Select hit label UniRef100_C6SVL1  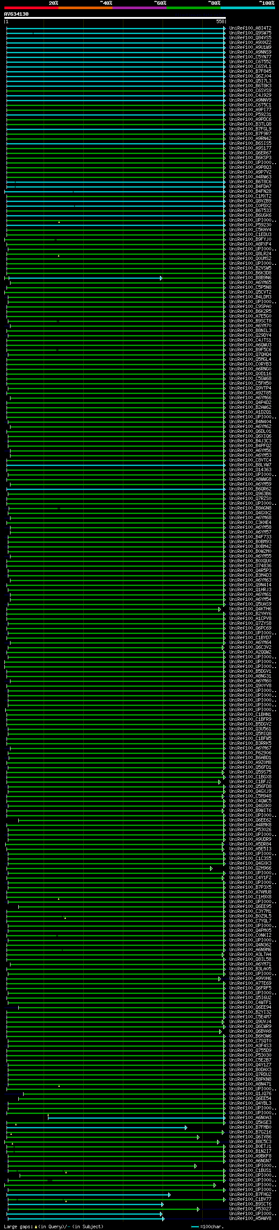point(250,66)
